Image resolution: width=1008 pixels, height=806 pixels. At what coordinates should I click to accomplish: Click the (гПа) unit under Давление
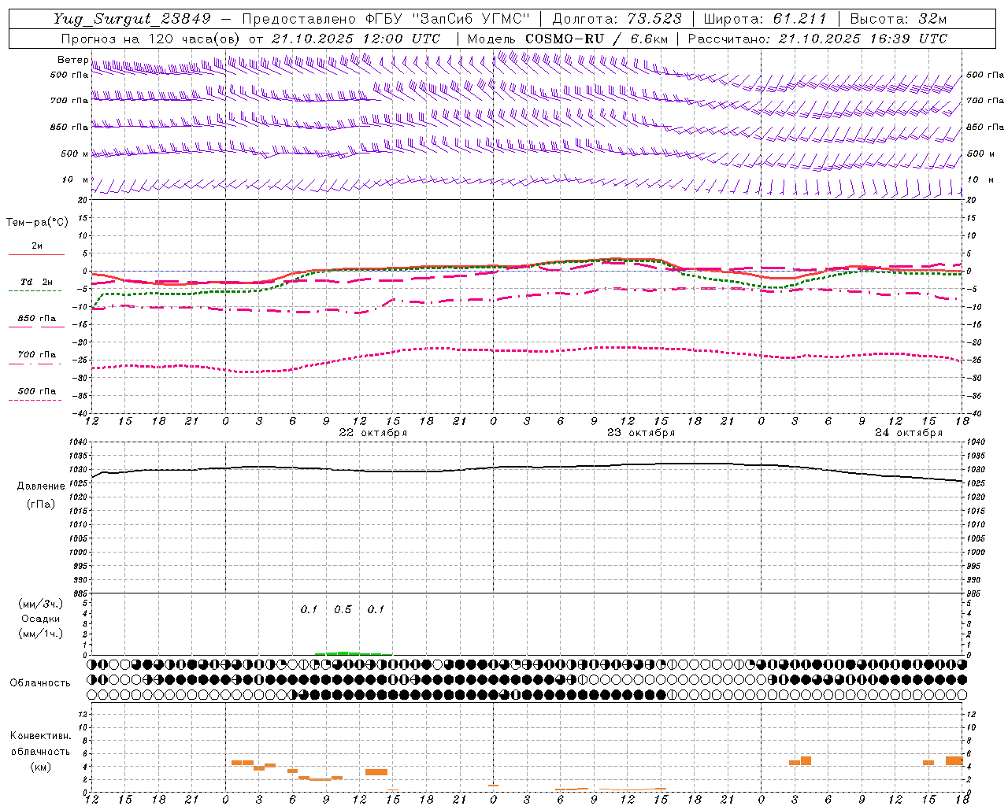click(x=40, y=505)
